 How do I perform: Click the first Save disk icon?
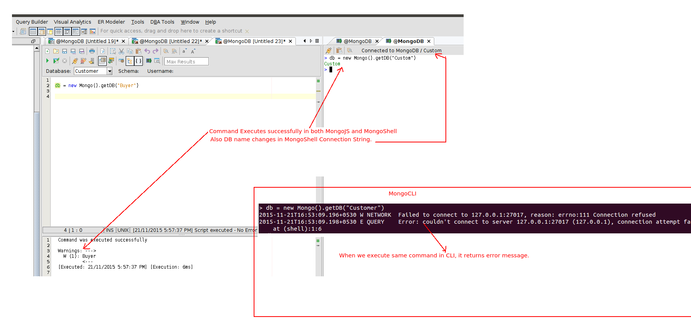click(x=65, y=51)
